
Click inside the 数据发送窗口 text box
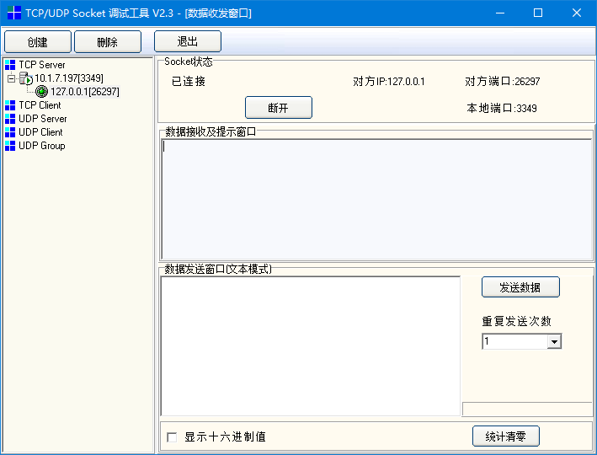coord(311,346)
